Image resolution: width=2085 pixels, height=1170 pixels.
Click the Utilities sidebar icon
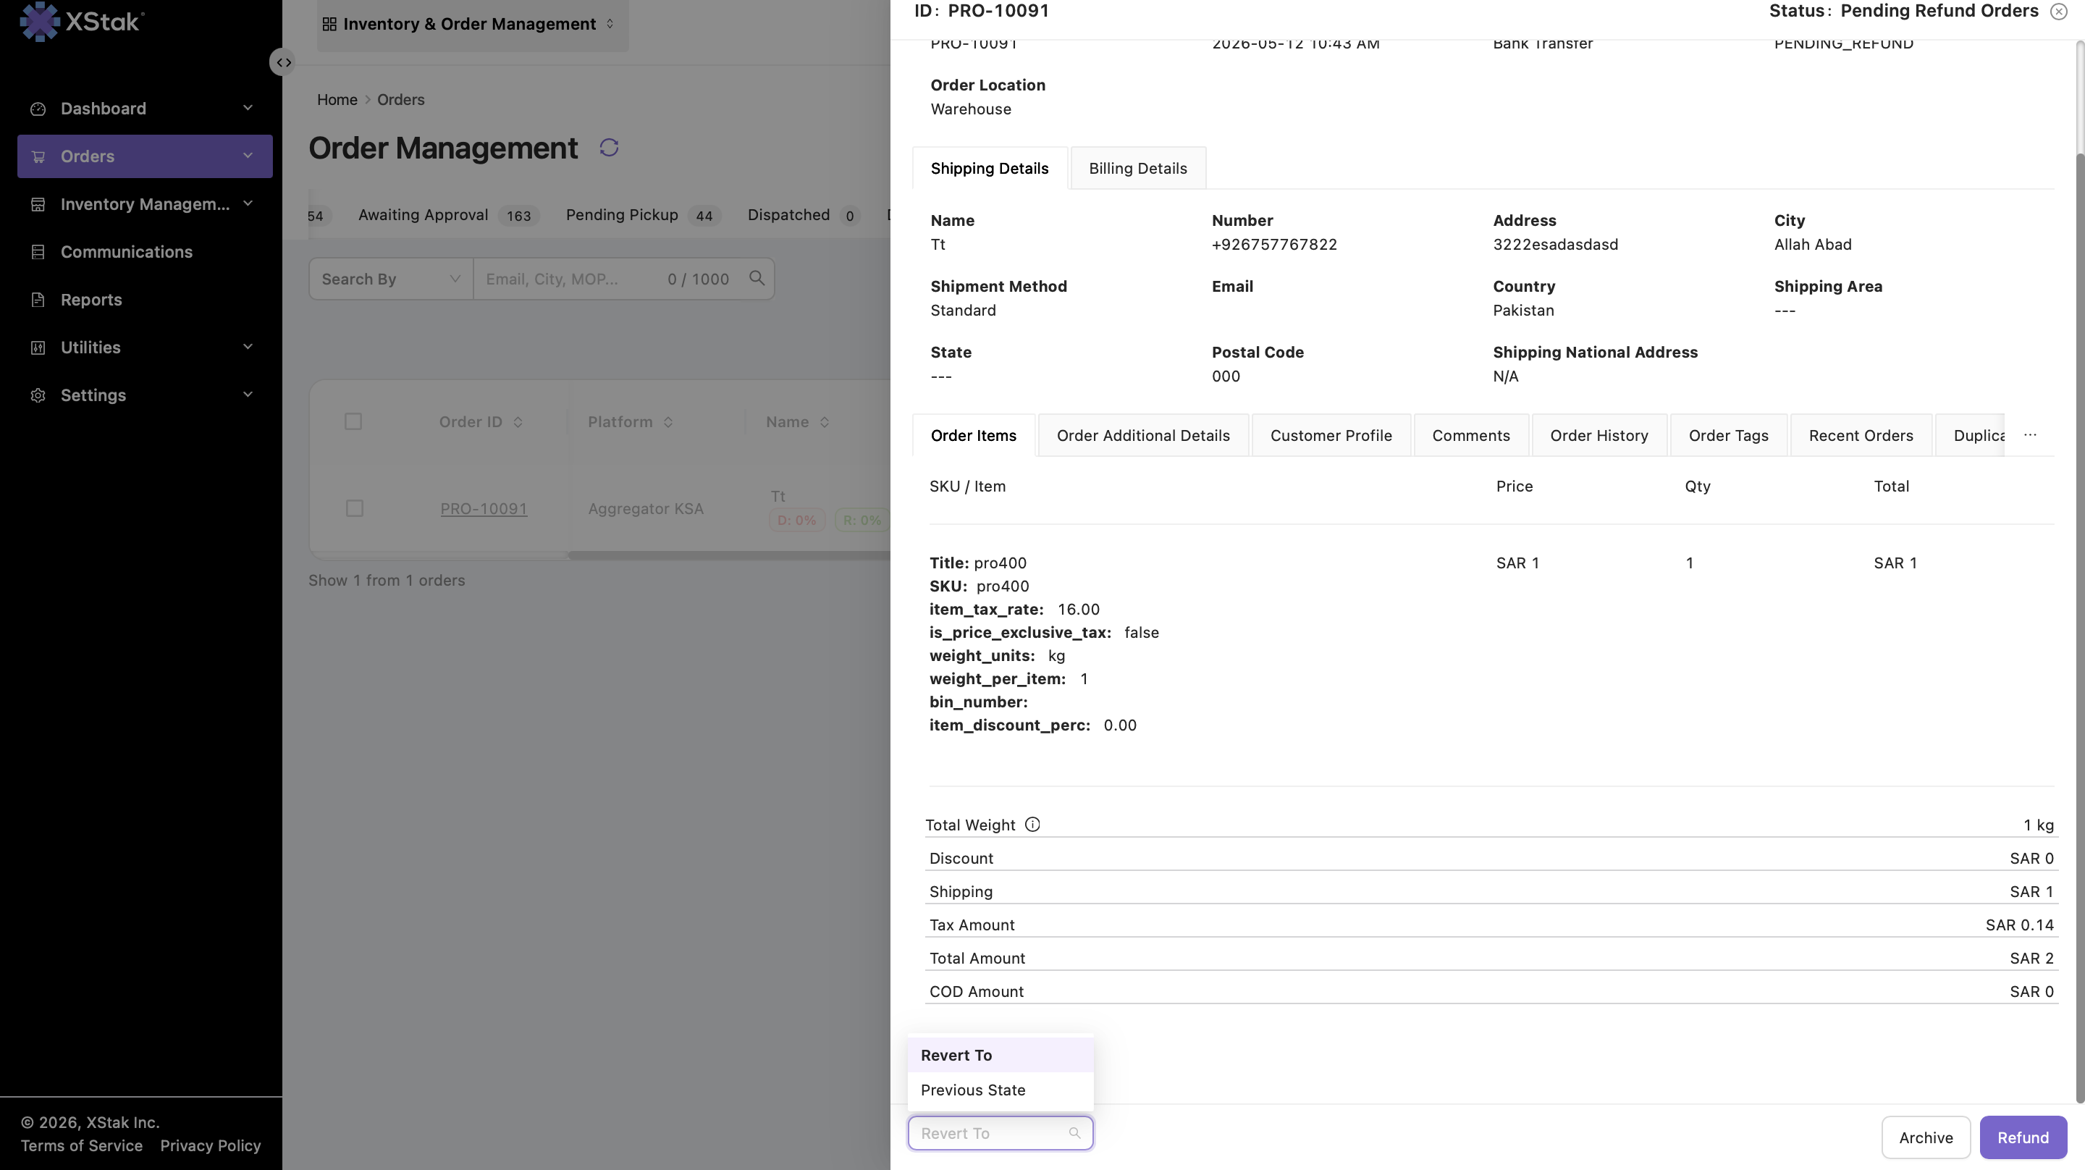(37, 348)
